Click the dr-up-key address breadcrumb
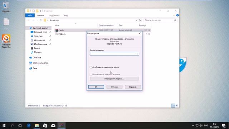The width and height of the screenshot is (229, 129). pyautogui.click(x=54, y=20)
